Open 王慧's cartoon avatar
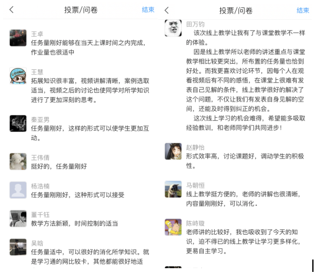Screen dimensions: 316x275 (x=18, y=76)
